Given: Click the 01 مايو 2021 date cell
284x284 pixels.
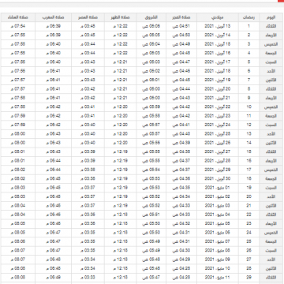Looking at the screenshot, I should (x=218, y=188).
